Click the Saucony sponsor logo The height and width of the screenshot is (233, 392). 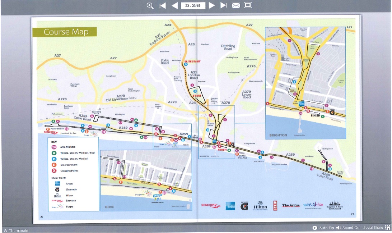coord(211,205)
